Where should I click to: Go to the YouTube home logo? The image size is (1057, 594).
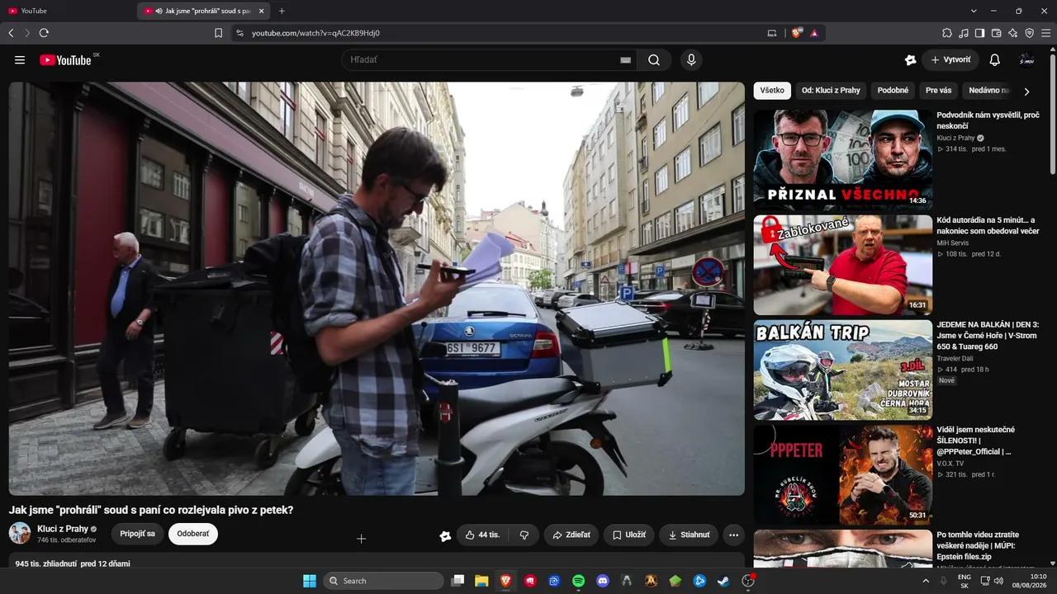click(x=65, y=60)
